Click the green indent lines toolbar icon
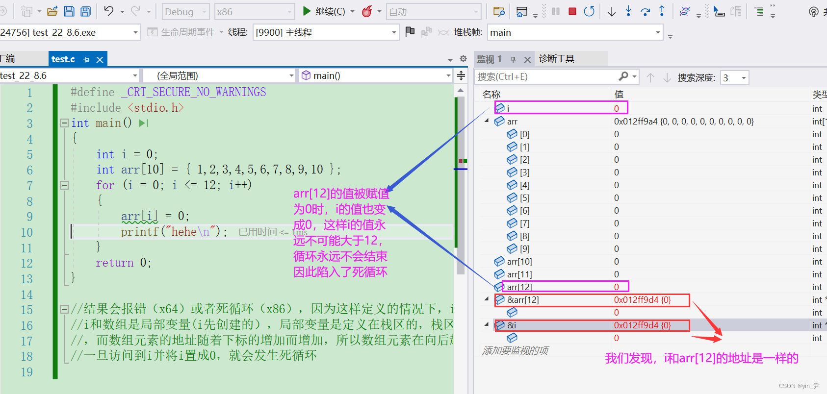Screen dimensions: 827x394 759,11
